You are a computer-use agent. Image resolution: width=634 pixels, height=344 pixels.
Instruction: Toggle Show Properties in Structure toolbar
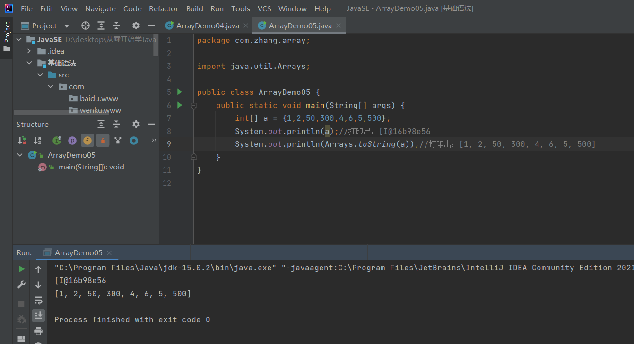click(x=72, y=140)
